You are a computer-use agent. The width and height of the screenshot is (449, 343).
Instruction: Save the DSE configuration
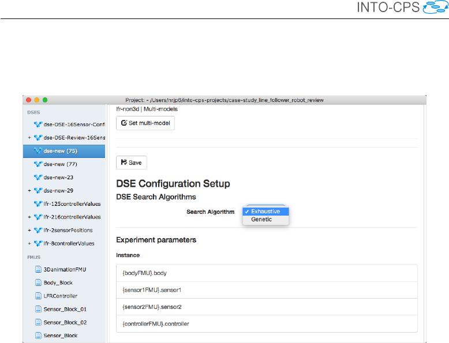132,163
